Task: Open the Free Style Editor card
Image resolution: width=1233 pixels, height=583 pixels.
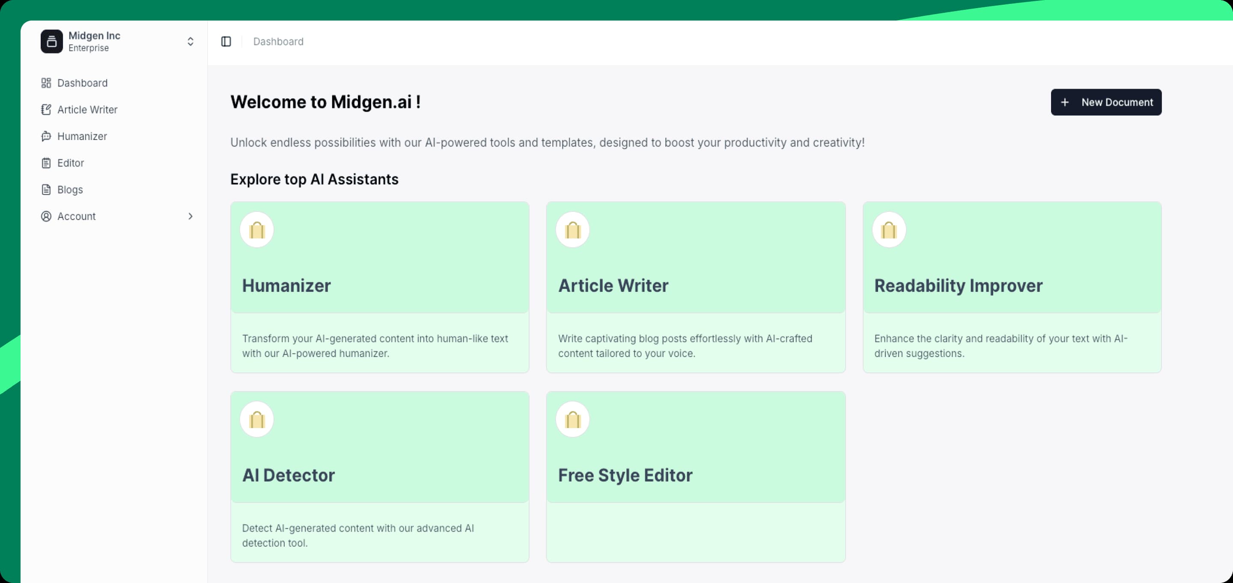Action: coord(695,476)
